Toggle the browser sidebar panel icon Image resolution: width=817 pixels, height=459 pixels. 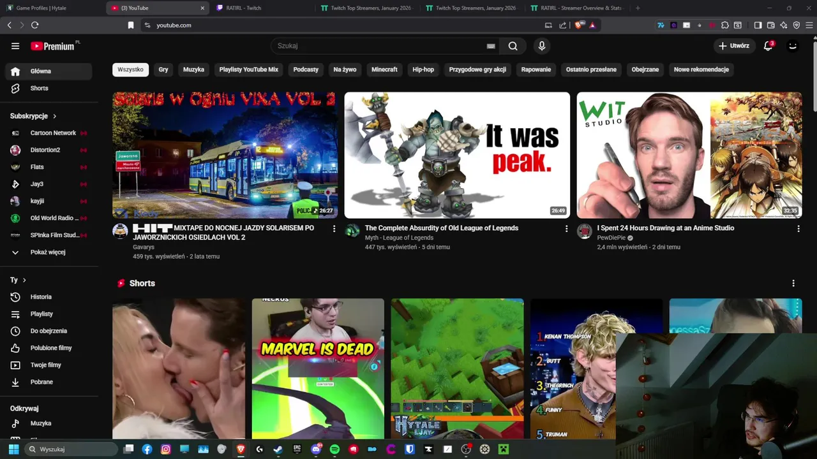(x=758, y=25)
